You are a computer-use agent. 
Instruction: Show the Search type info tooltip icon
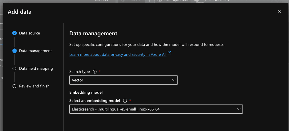95,72
